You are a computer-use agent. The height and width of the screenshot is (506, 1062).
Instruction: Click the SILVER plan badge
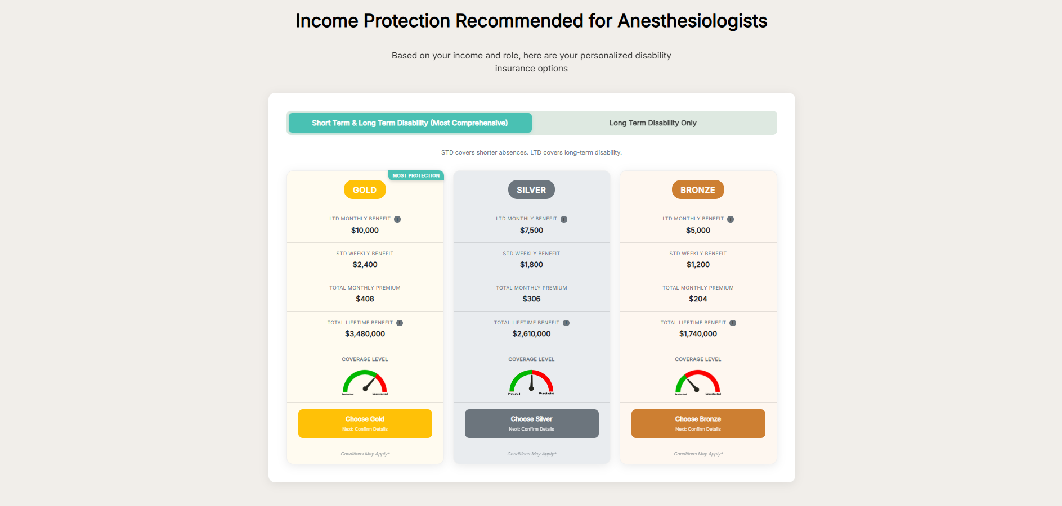coord(531,190)
